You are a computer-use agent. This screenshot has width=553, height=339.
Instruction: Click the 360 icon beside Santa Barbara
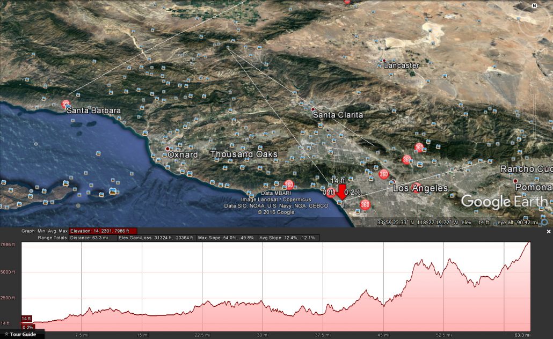pos(66,104)
